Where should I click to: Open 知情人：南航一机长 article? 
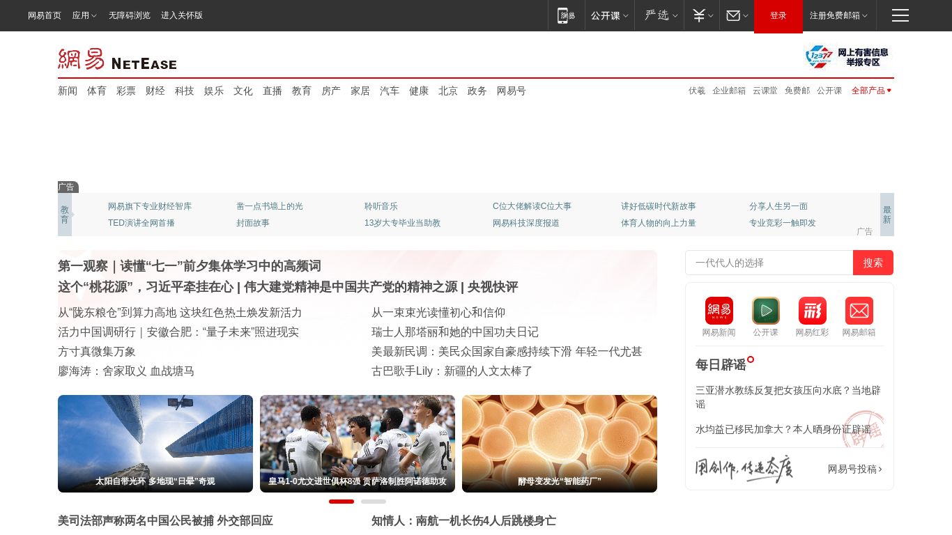[x=463, y=520]
